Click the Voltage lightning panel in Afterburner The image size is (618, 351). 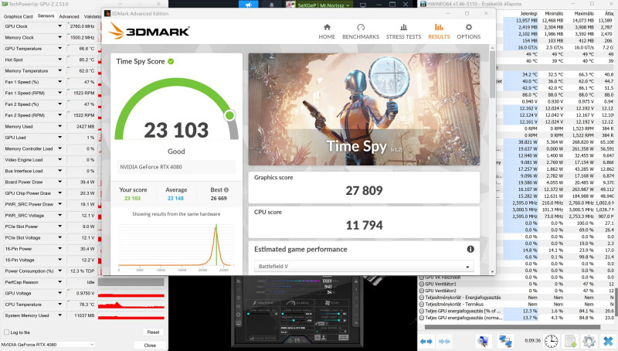pos(263,303)
